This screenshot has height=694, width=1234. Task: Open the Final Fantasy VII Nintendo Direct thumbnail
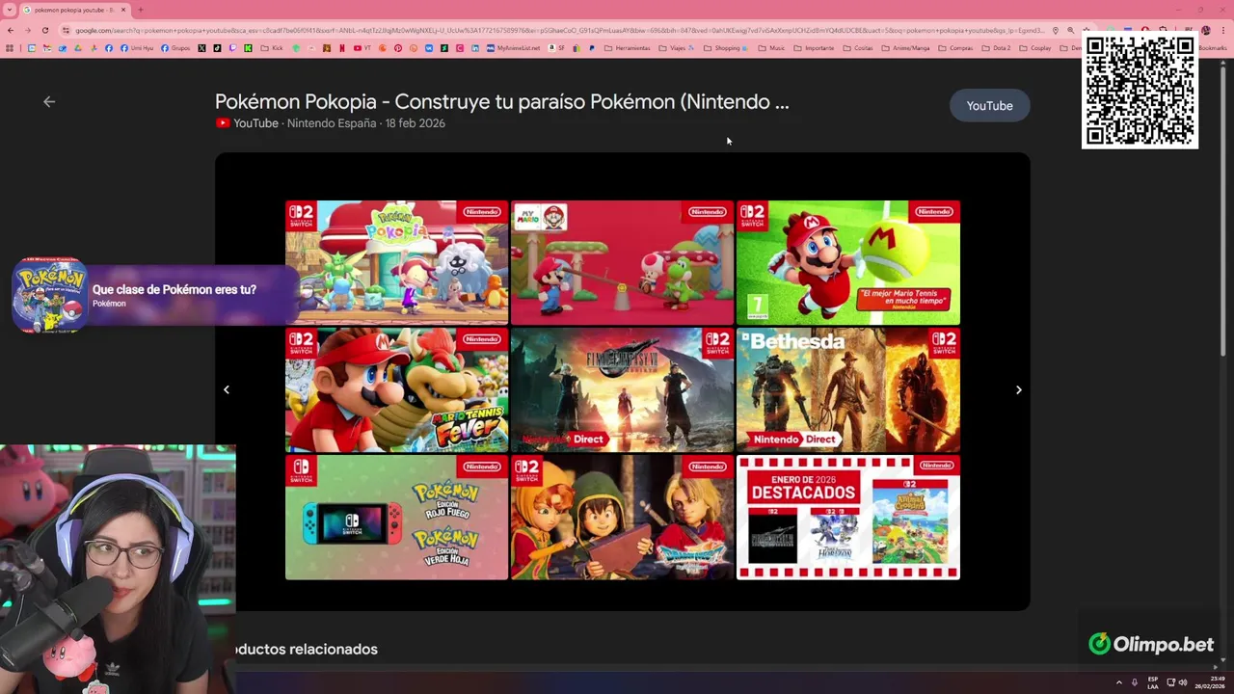(622, 389)
